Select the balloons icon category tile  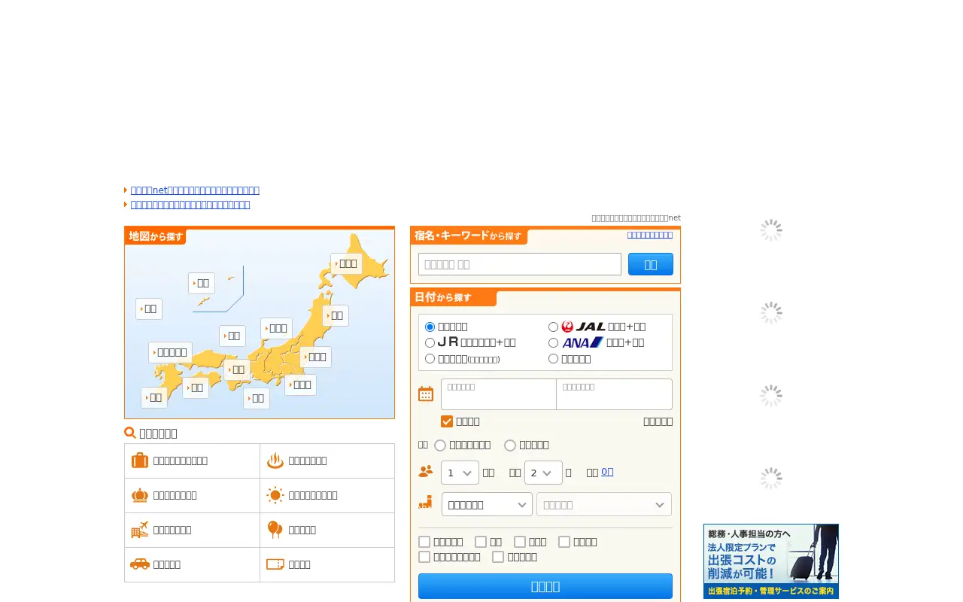coord(327,530)
